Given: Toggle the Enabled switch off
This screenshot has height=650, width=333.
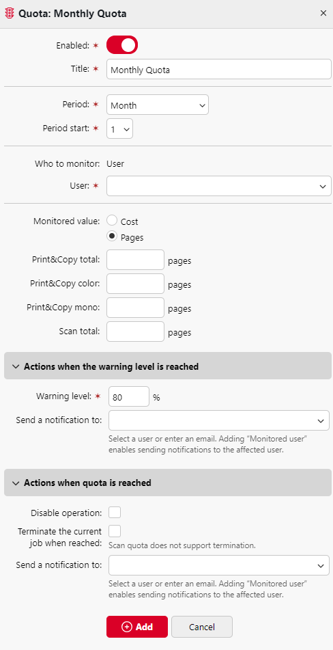Looking at the screenshot, I should point(122,45).
